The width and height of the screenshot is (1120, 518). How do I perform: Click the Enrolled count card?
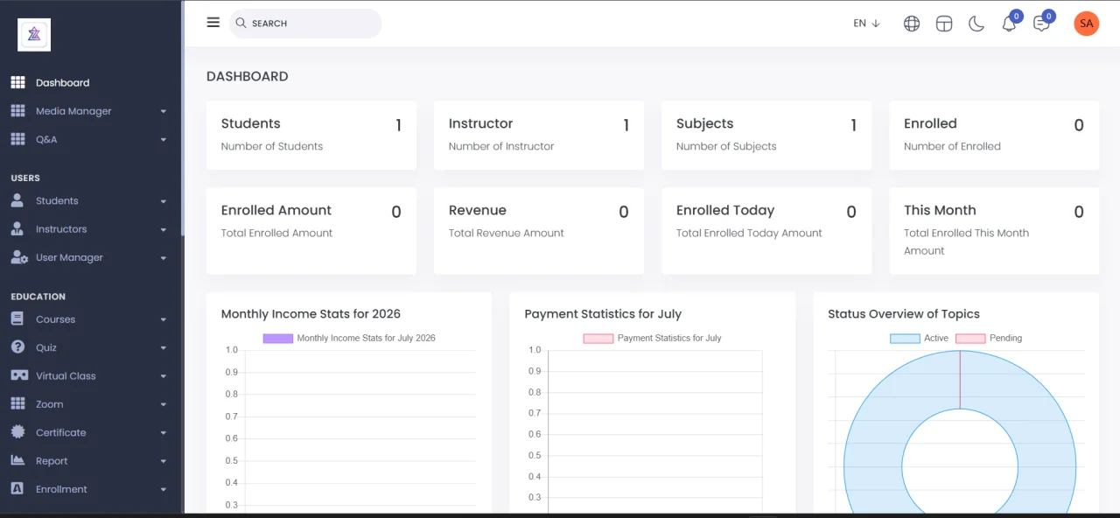click(x=994, y=135)
